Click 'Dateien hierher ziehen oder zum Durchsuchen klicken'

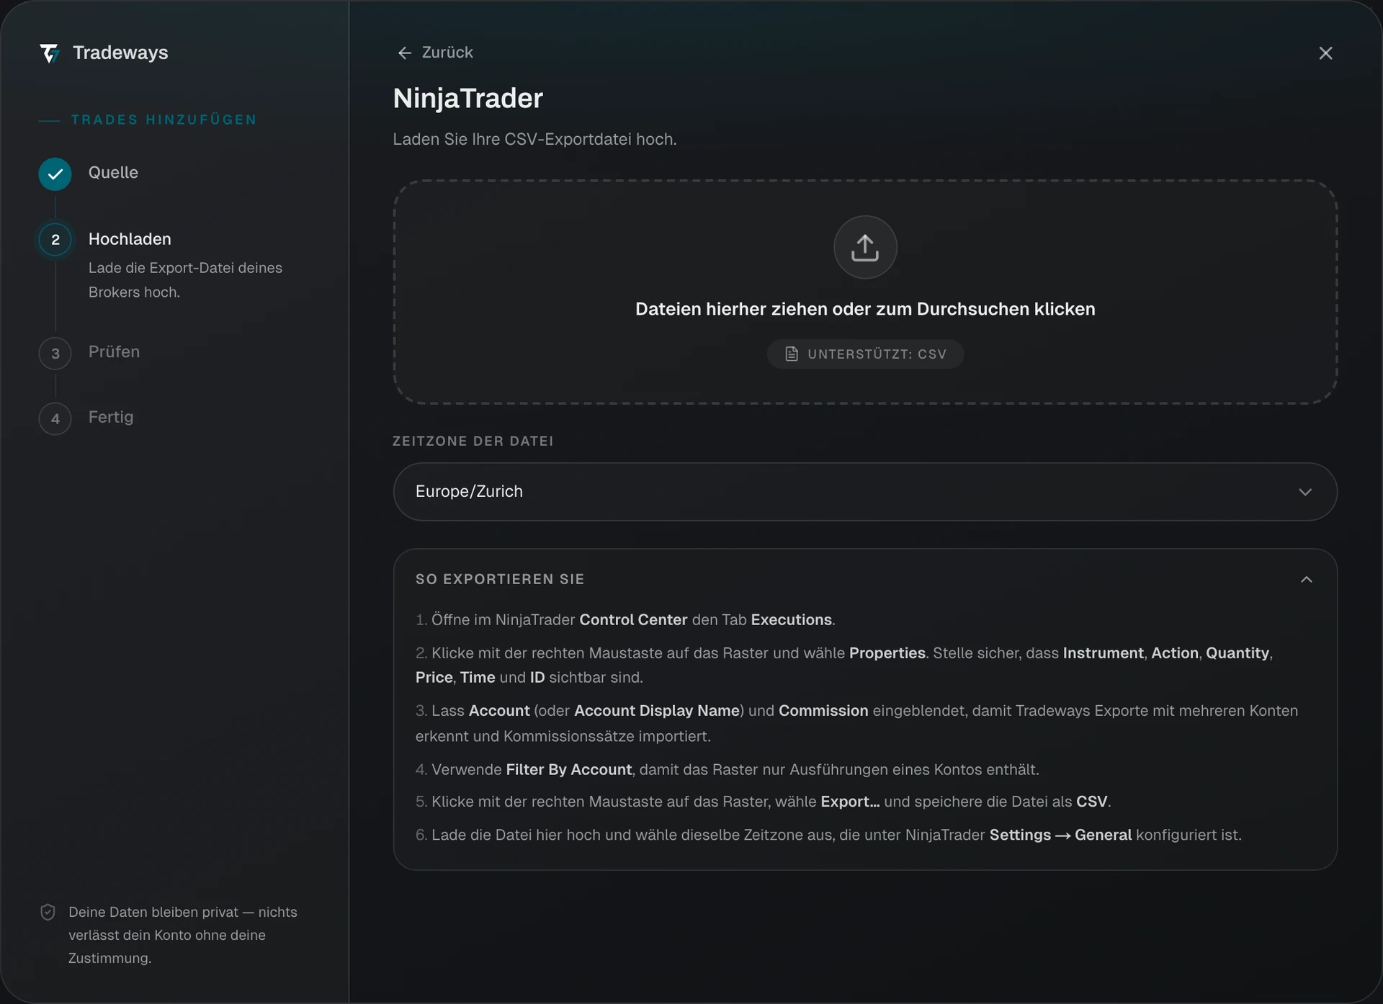[x=865, y=309]
